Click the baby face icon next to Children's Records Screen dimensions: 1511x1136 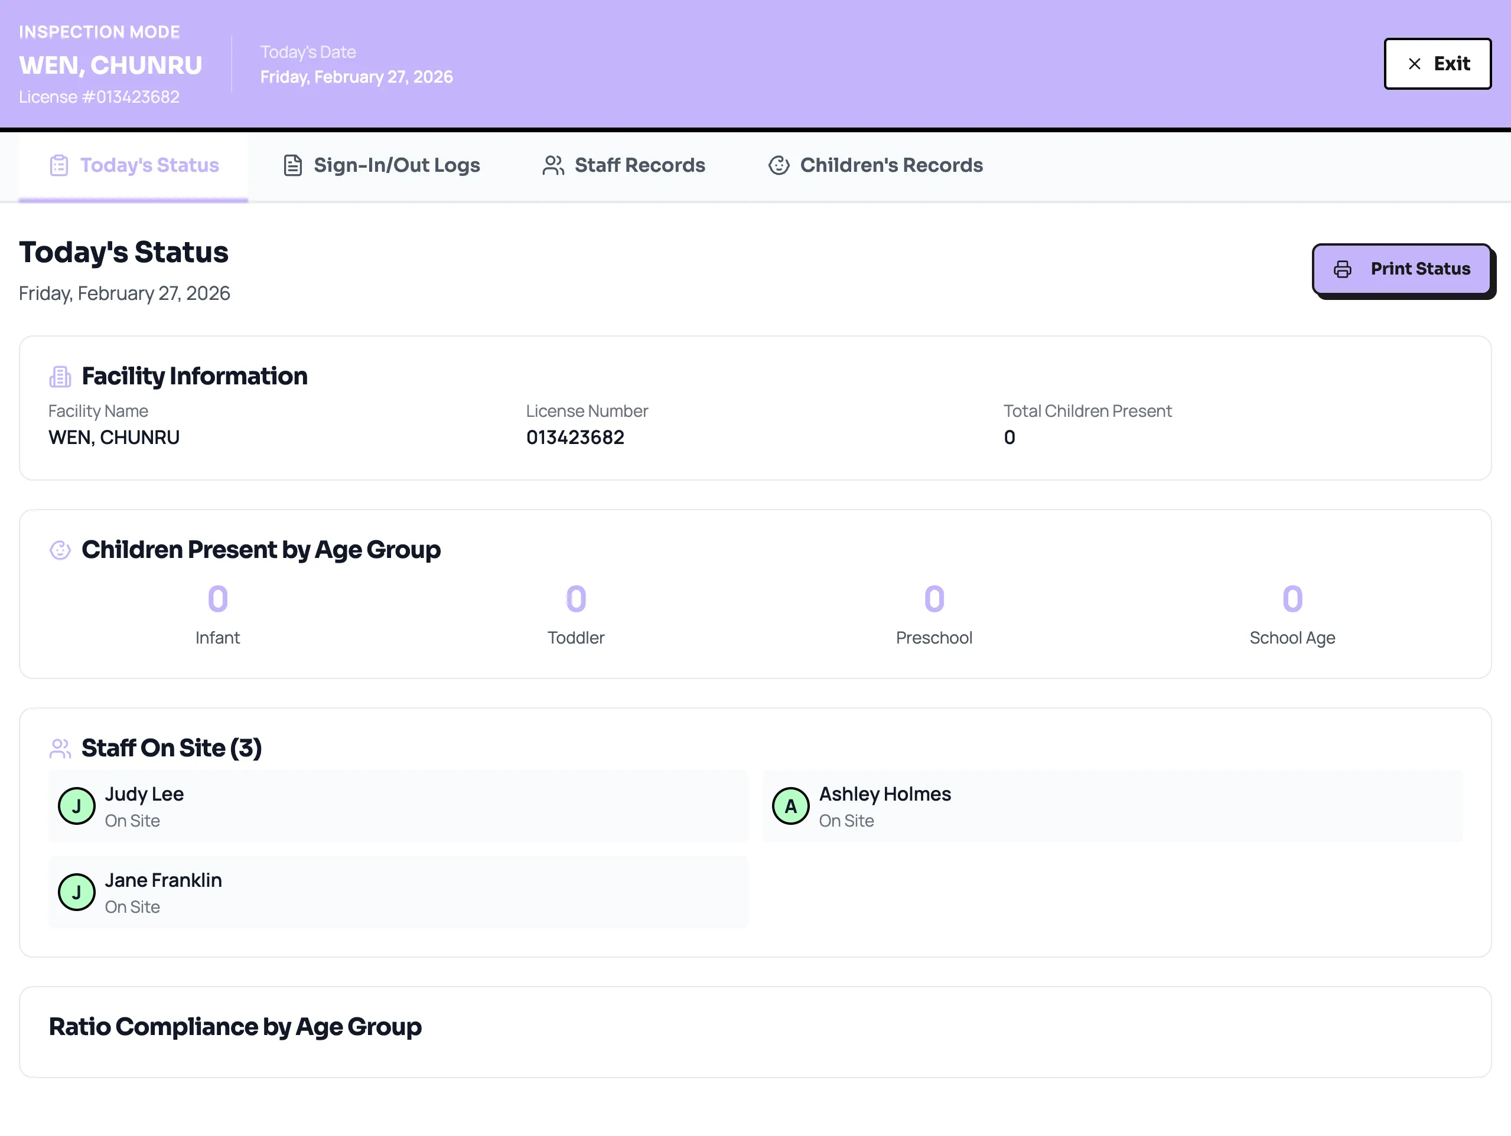point(779,165)
